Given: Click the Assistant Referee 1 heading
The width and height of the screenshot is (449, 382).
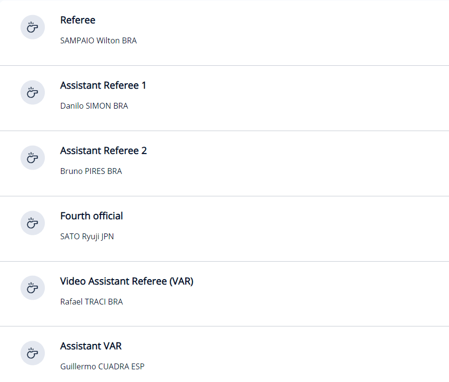Looking at the screenshot, I should click(x=103, y=85).
